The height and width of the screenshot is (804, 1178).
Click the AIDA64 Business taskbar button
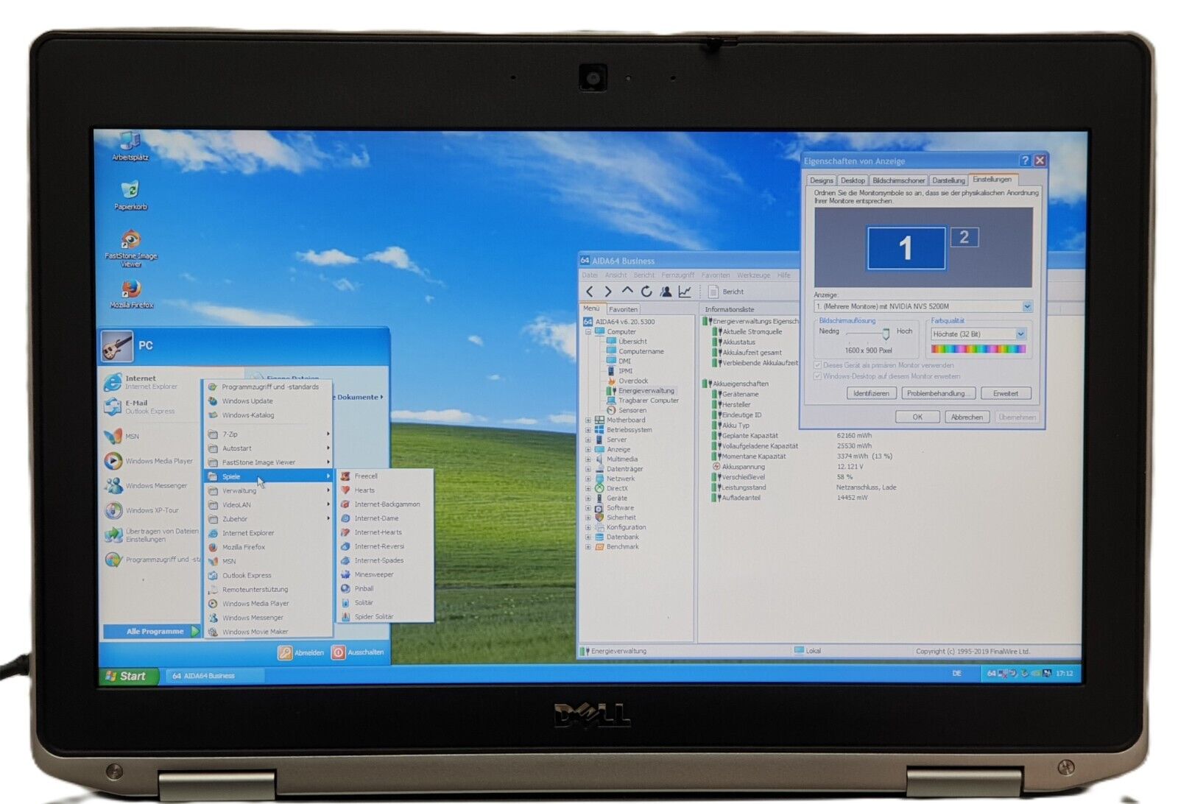tap(216, 675)
